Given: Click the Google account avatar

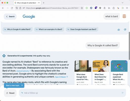Looking at the screenshot, I should 124,16.
